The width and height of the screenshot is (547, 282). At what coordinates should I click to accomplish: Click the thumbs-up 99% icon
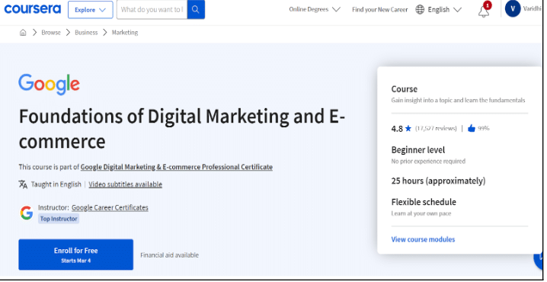pos(472,129)
